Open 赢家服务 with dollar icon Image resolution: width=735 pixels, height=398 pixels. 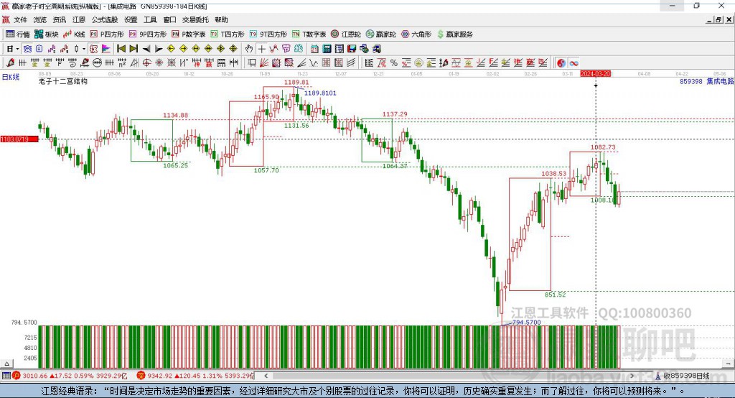(x=454, y=34)
